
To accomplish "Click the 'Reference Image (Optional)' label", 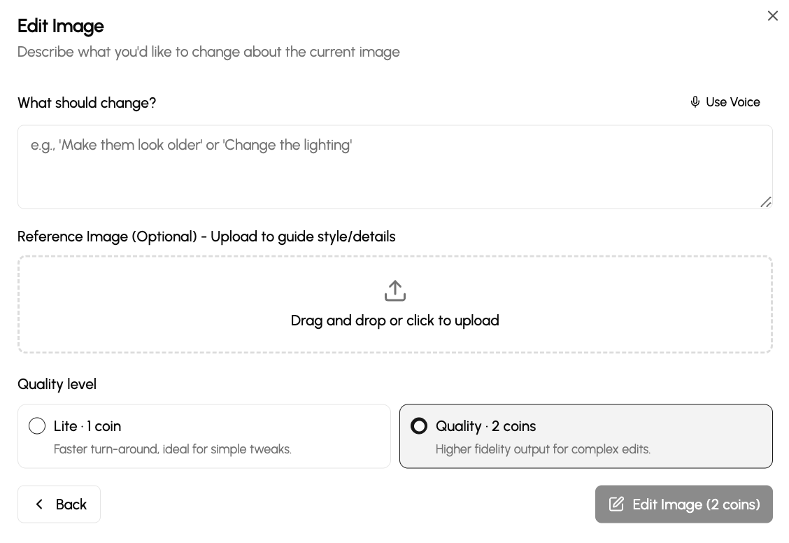I will [x=206, y=237].
